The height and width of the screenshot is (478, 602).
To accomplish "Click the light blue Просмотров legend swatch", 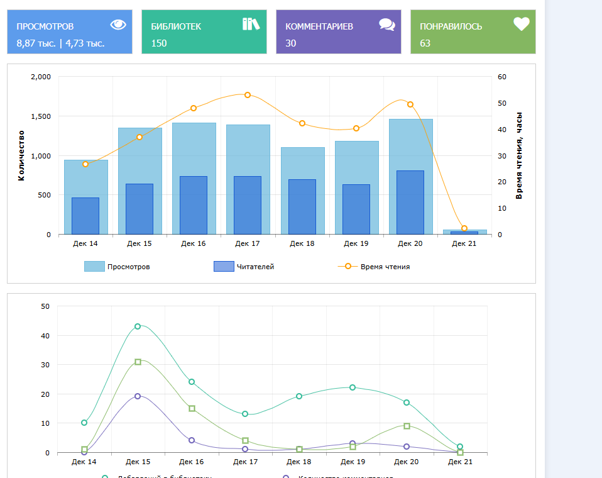I will 94,267.
